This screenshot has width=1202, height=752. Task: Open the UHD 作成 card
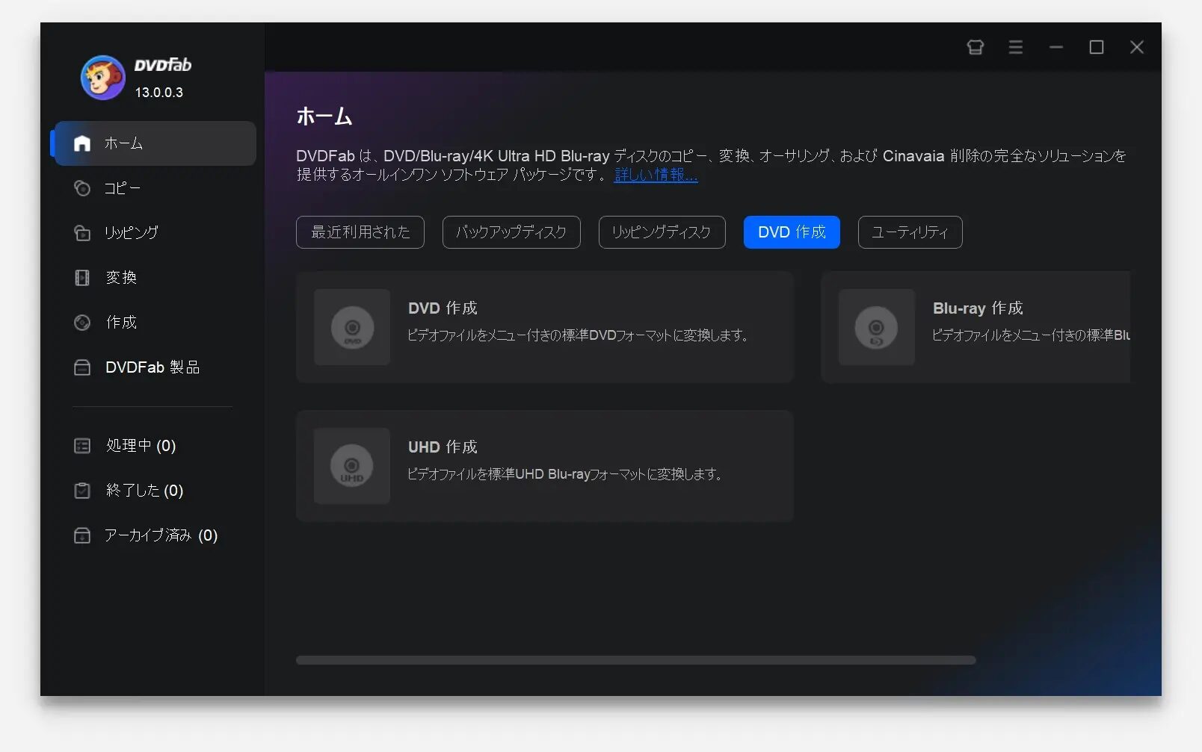pos(544,465)
